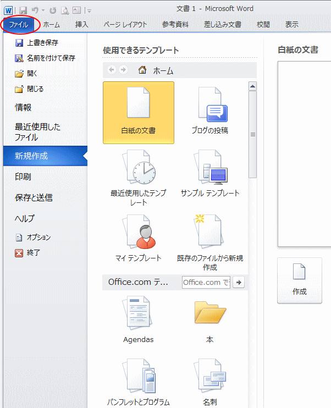Open the 校閲 tab
The height and width of the screenshot is (408, 331).
[x=263, y=25]
